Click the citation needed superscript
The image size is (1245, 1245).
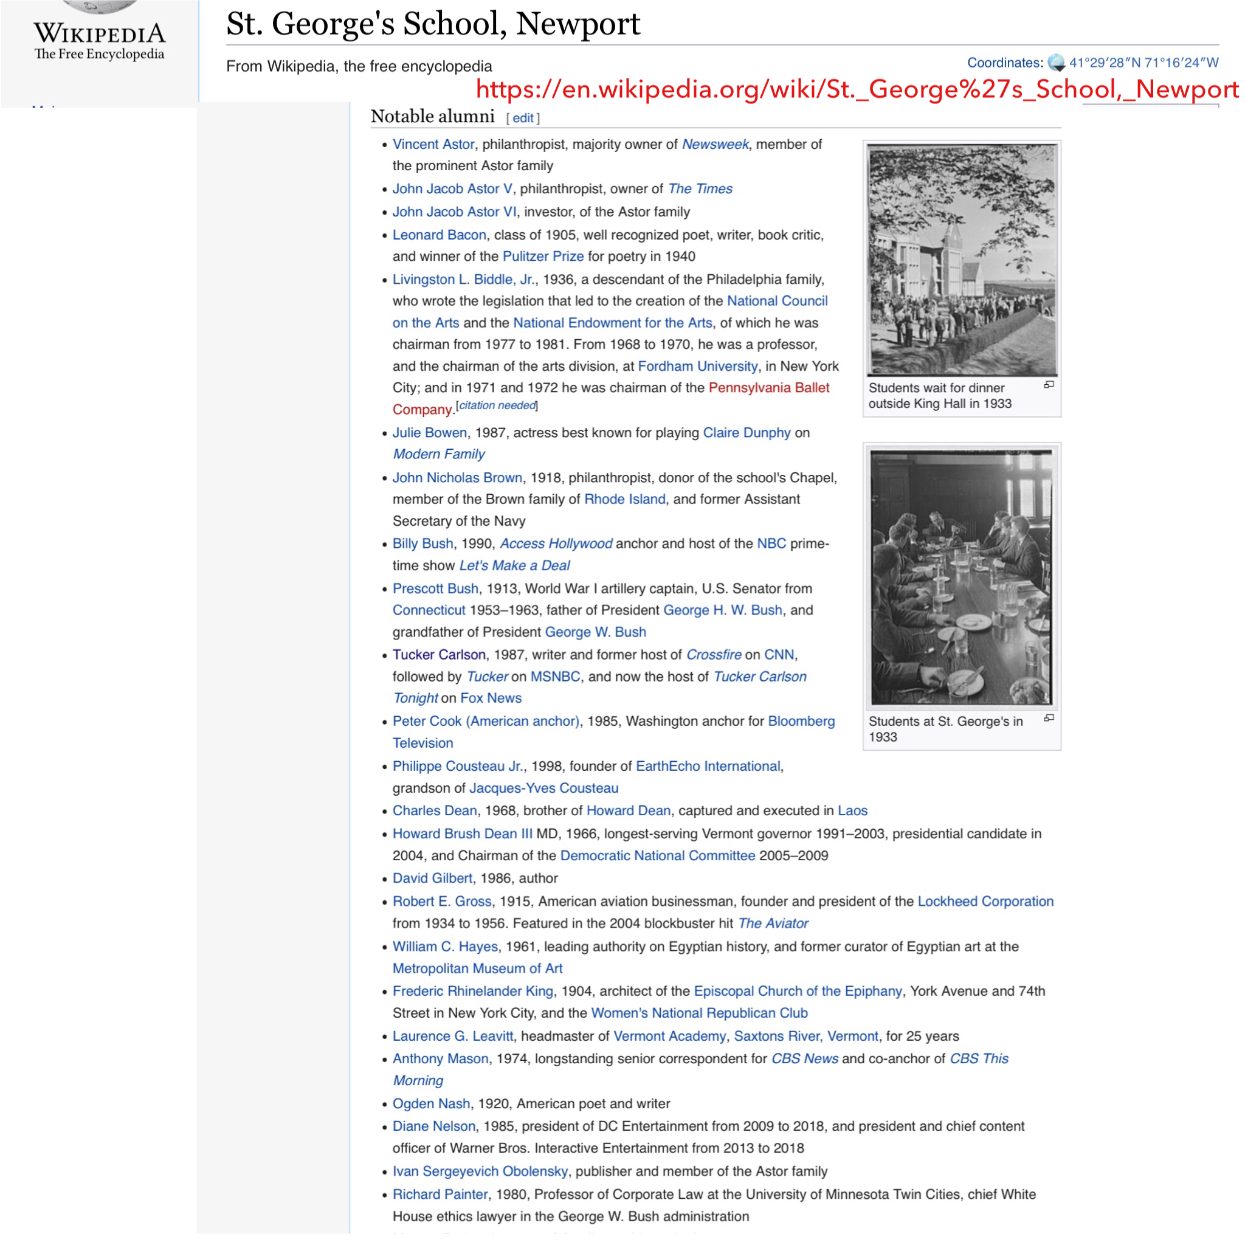(x=497, y=405)
